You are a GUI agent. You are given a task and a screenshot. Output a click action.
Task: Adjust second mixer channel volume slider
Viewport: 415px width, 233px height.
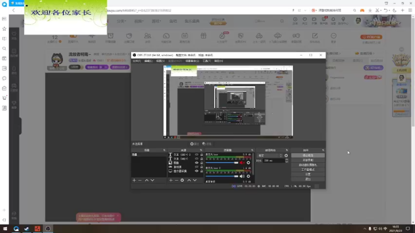coord(222,176)
